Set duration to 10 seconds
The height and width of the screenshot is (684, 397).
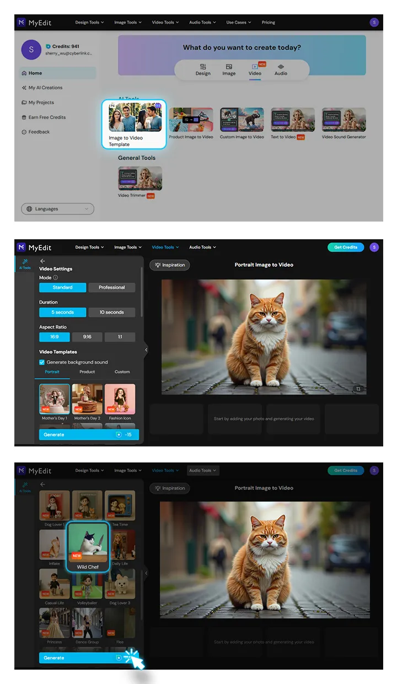point(112,312)
